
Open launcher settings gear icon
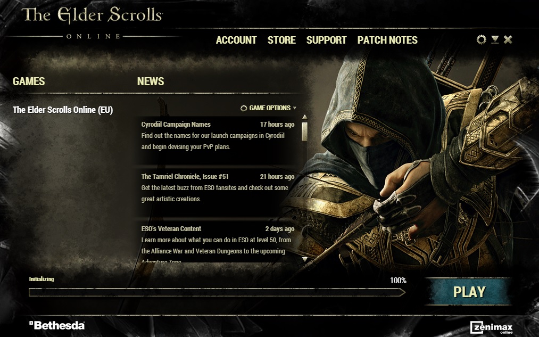click(x=481, y=39)
